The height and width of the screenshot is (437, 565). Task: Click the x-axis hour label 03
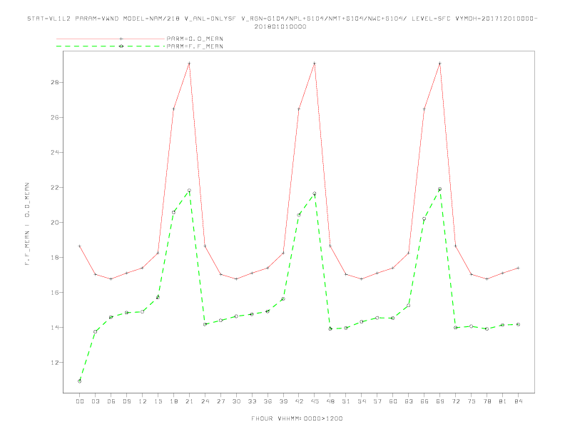click(96, 401)
